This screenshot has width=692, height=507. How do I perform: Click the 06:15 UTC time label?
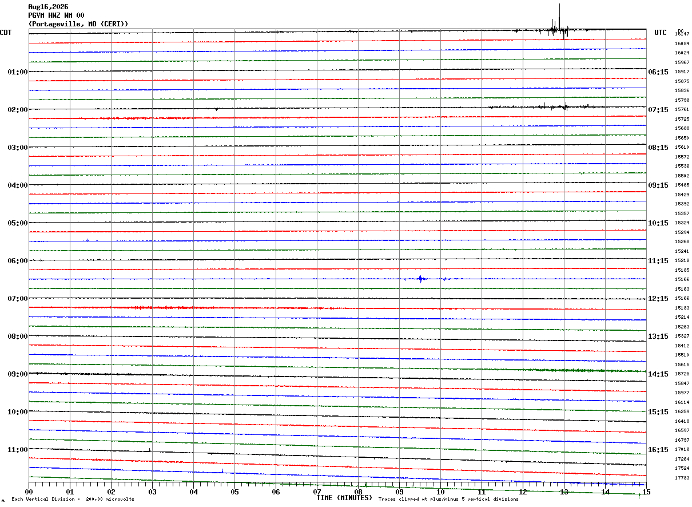(x=658, y=72)
